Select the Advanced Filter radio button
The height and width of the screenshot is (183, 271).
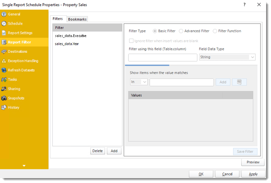click(181, 31)
